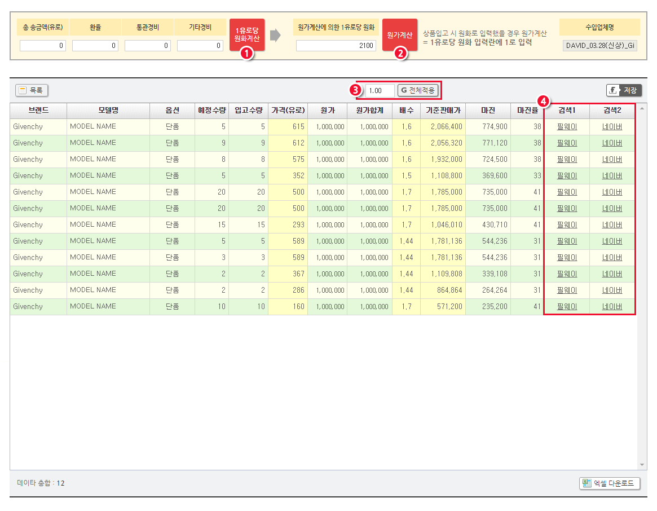Focus the 기타경비 input field
The width and height of the screenshot is (657, 511).
pos(200,45)
